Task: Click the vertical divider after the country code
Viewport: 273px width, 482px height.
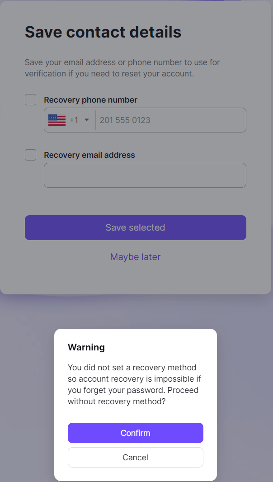Action: [96, 120]
